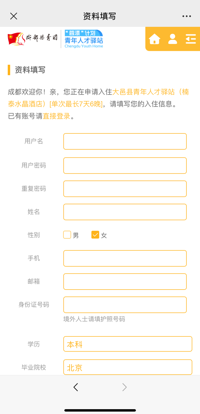
Task: Go forward with the right arrow
Action: [124, 387]
